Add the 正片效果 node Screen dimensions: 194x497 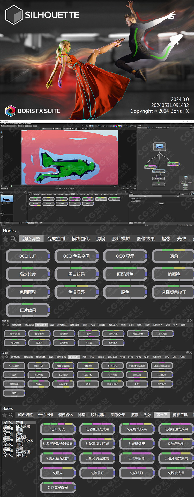tap(28, 310)
